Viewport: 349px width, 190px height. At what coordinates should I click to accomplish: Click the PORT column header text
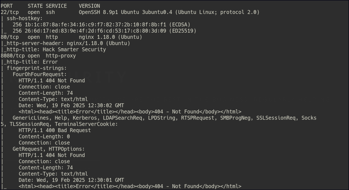(x=6, y=6)
